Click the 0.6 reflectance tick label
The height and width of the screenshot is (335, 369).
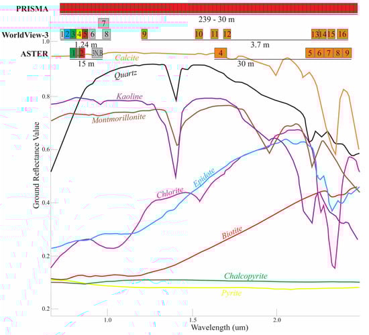pyautogui.click(x=46, y=149)
